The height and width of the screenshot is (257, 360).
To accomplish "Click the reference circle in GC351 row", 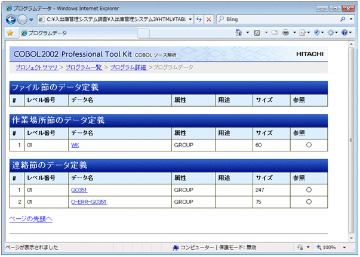I will pos(309,190).
